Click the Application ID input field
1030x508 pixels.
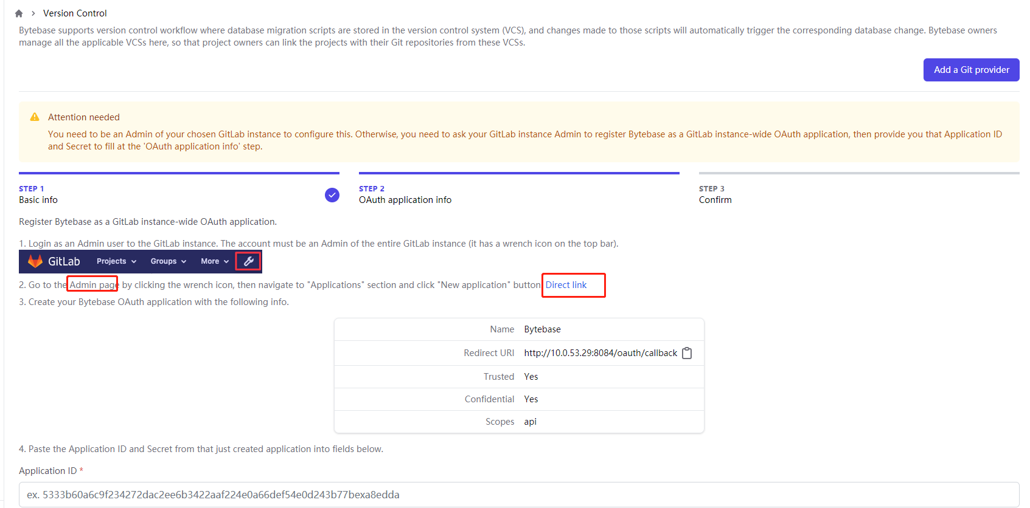click(519, 495)
